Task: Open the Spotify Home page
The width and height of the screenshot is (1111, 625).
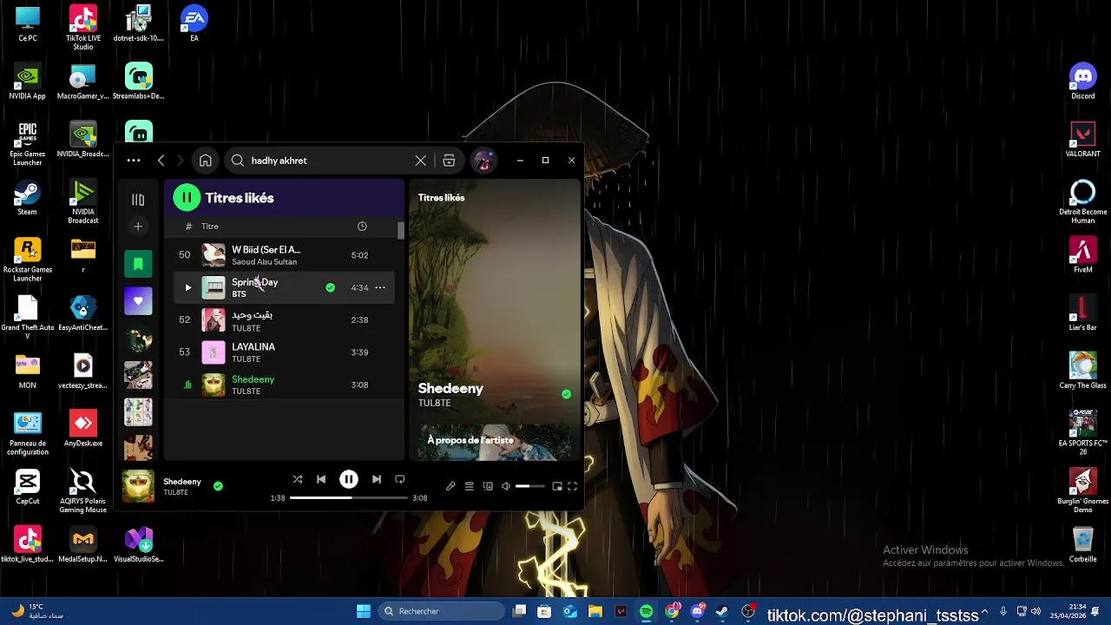Action: pyautogui.click(x=205, y=161)
